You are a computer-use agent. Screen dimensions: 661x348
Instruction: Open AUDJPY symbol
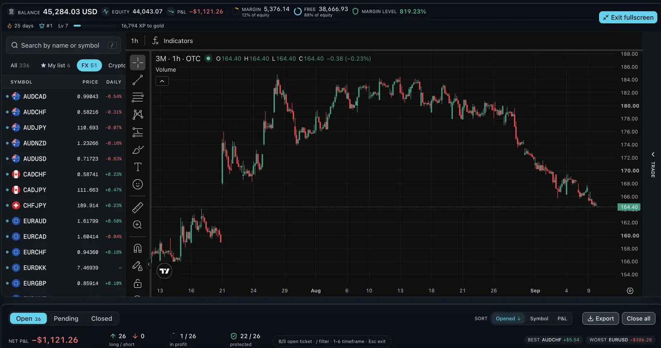coord(64,128)
